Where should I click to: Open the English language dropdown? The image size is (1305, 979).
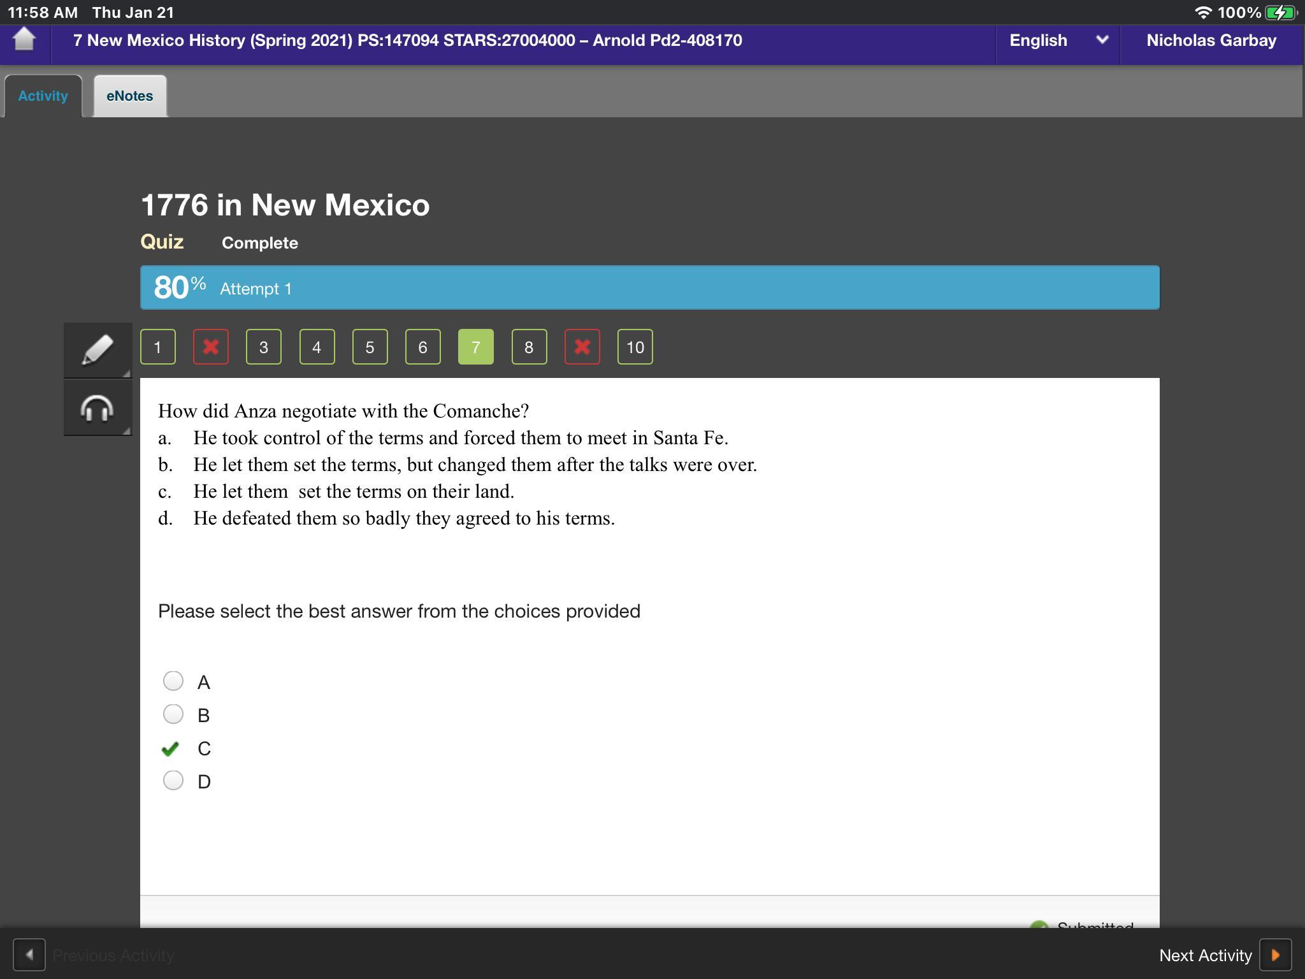tap(1038, 40)
